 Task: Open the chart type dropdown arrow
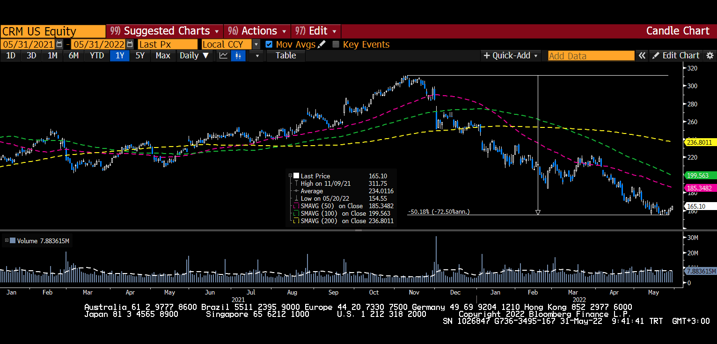pyautogui.click(x=256, y=56)
